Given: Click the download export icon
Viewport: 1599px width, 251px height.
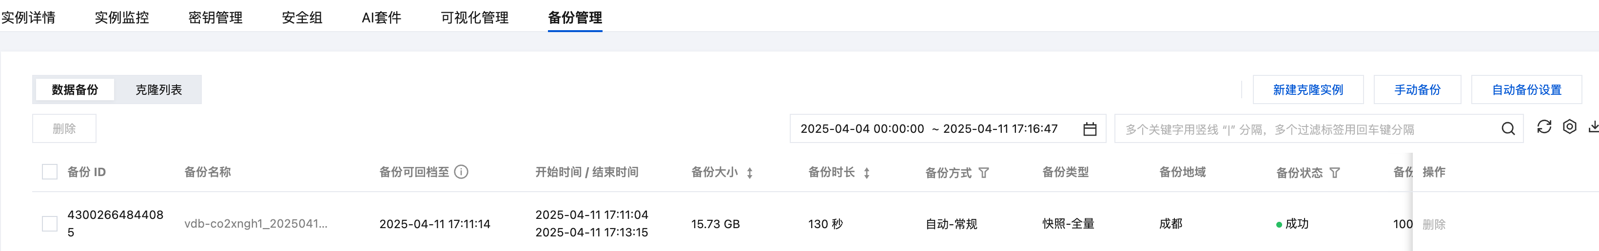Looking at the screenshot, I should [1593, 127].
